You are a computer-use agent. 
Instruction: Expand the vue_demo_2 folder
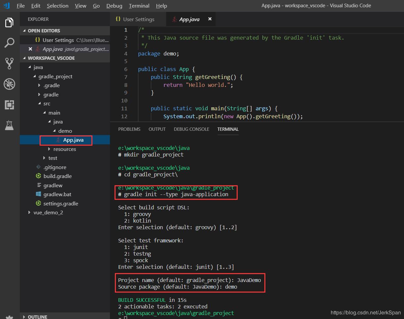point(48,213)
